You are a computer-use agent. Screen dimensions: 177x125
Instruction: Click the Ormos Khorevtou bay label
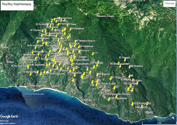click(33, 94)
